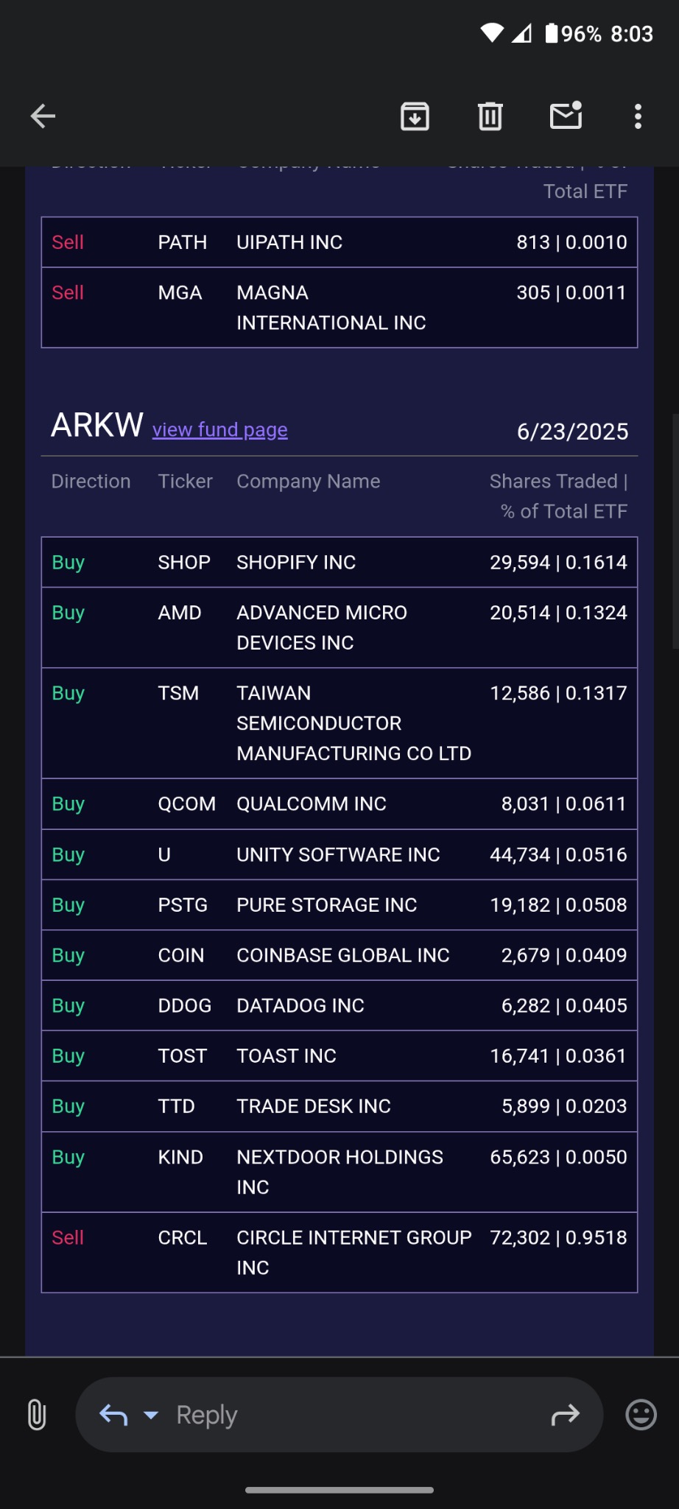Open the emoji reaction picker
Image resolution: width=679 pixels, height=1509 pixels.
tap(641, 1415)
